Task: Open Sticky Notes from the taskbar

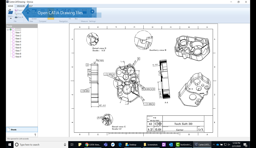Action: click(x=80, y=145)
